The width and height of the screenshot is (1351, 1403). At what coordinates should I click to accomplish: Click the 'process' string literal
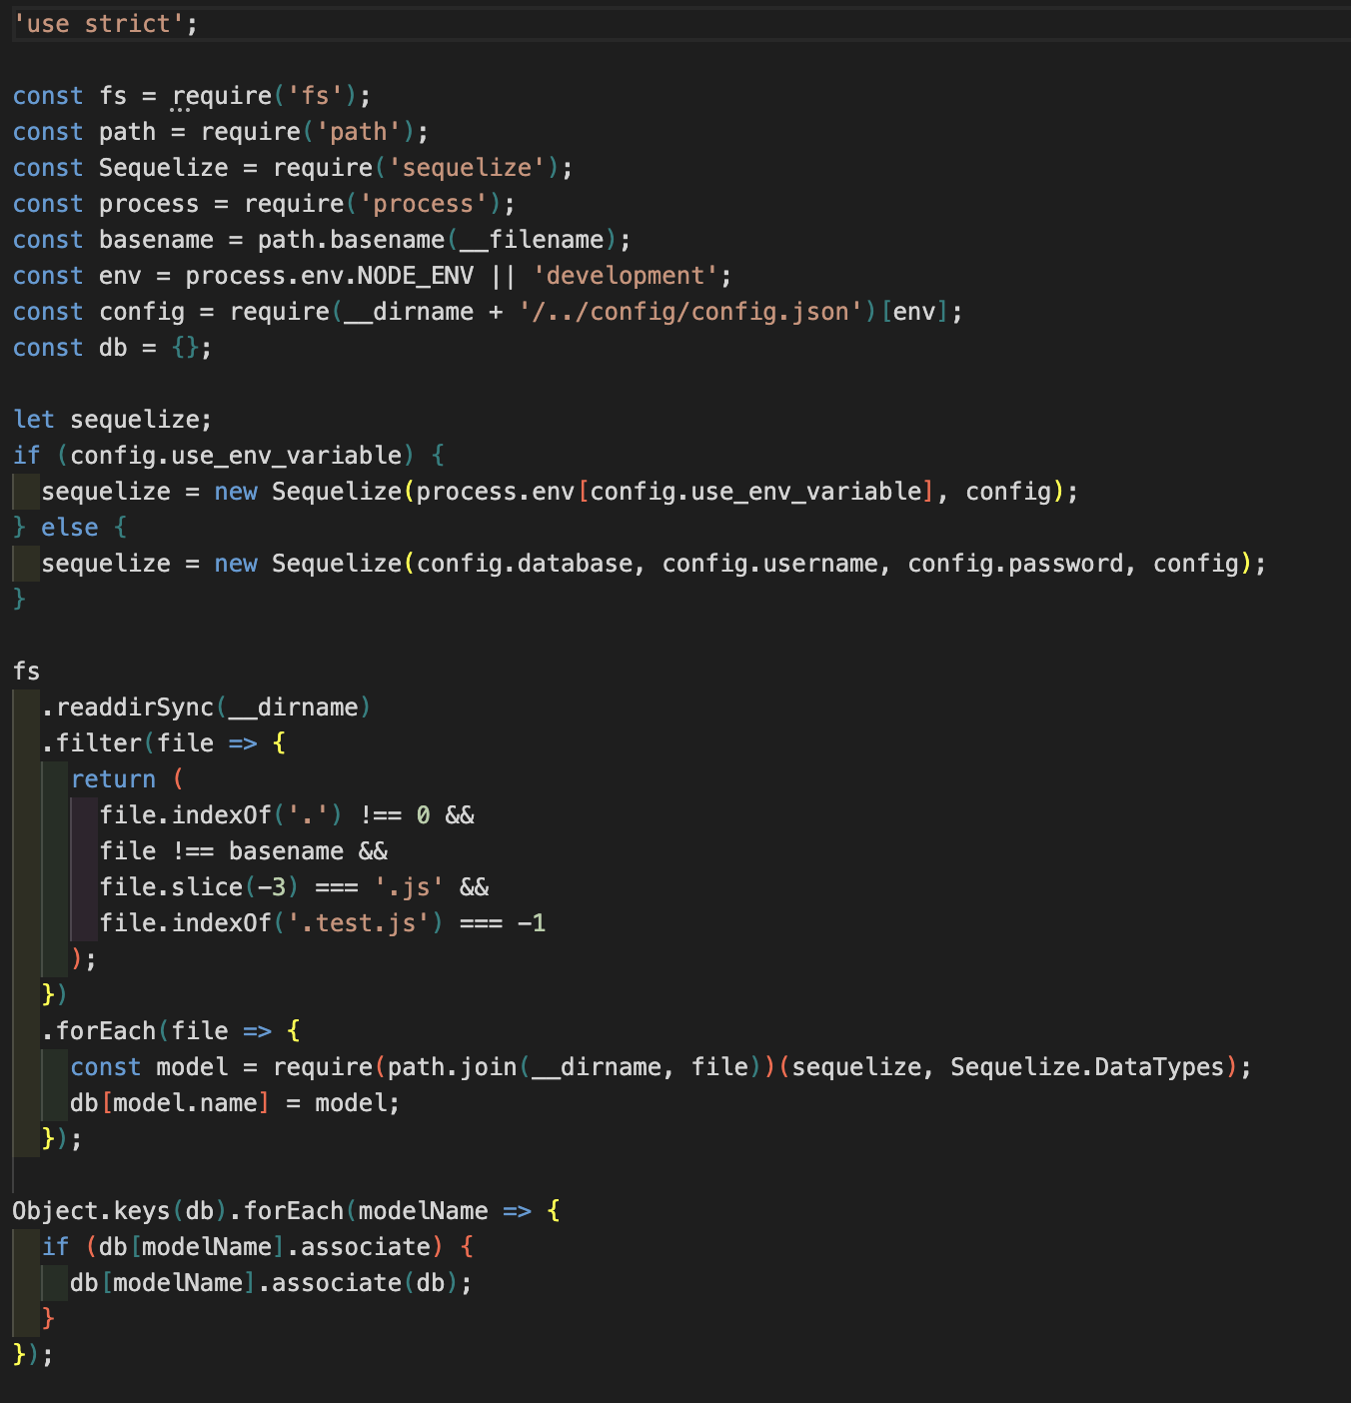(424, 204)
